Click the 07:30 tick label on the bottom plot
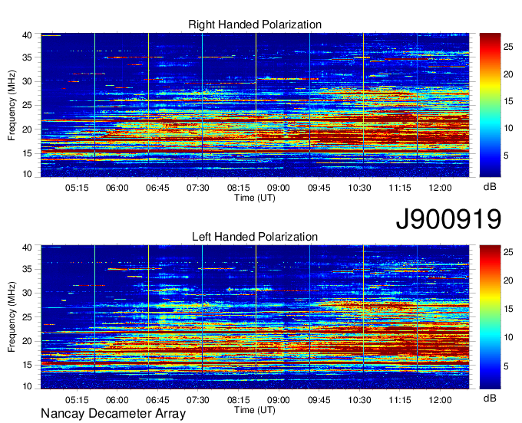The image size is (522, 423). pos(198,400)
